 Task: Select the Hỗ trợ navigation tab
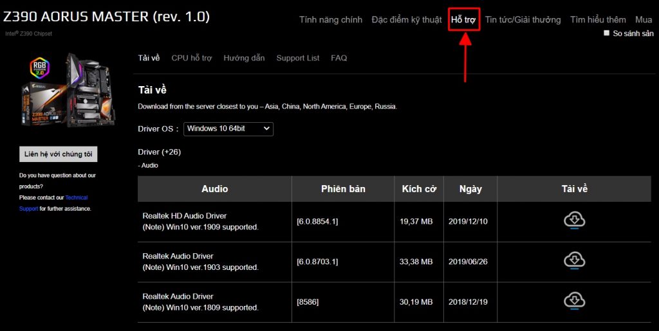click(463, 20)
